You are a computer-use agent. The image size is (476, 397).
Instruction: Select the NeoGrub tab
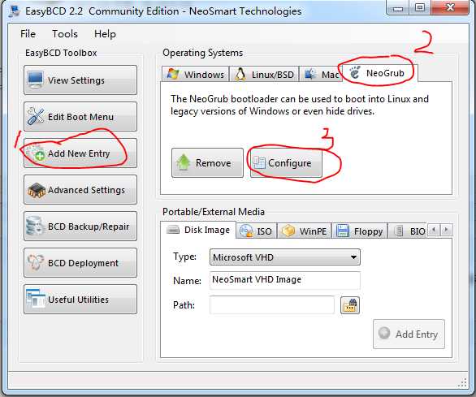click(380, 73)
